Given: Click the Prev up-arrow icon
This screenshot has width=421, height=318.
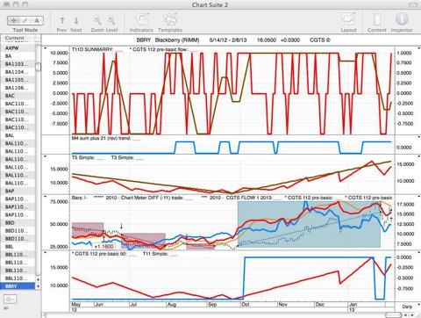Looking at the screenshot, I should coord(62,20).
